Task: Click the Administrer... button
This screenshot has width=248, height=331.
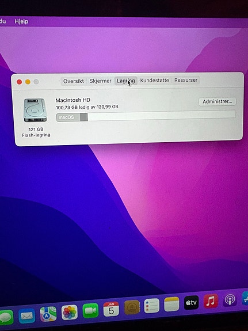Action: 218,101
